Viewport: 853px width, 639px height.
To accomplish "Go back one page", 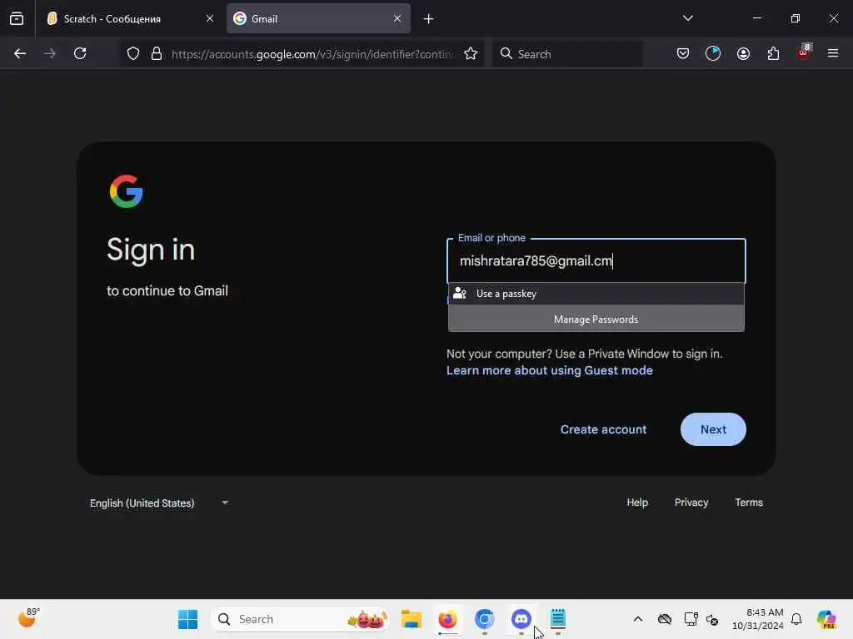I will click(20, 53).
